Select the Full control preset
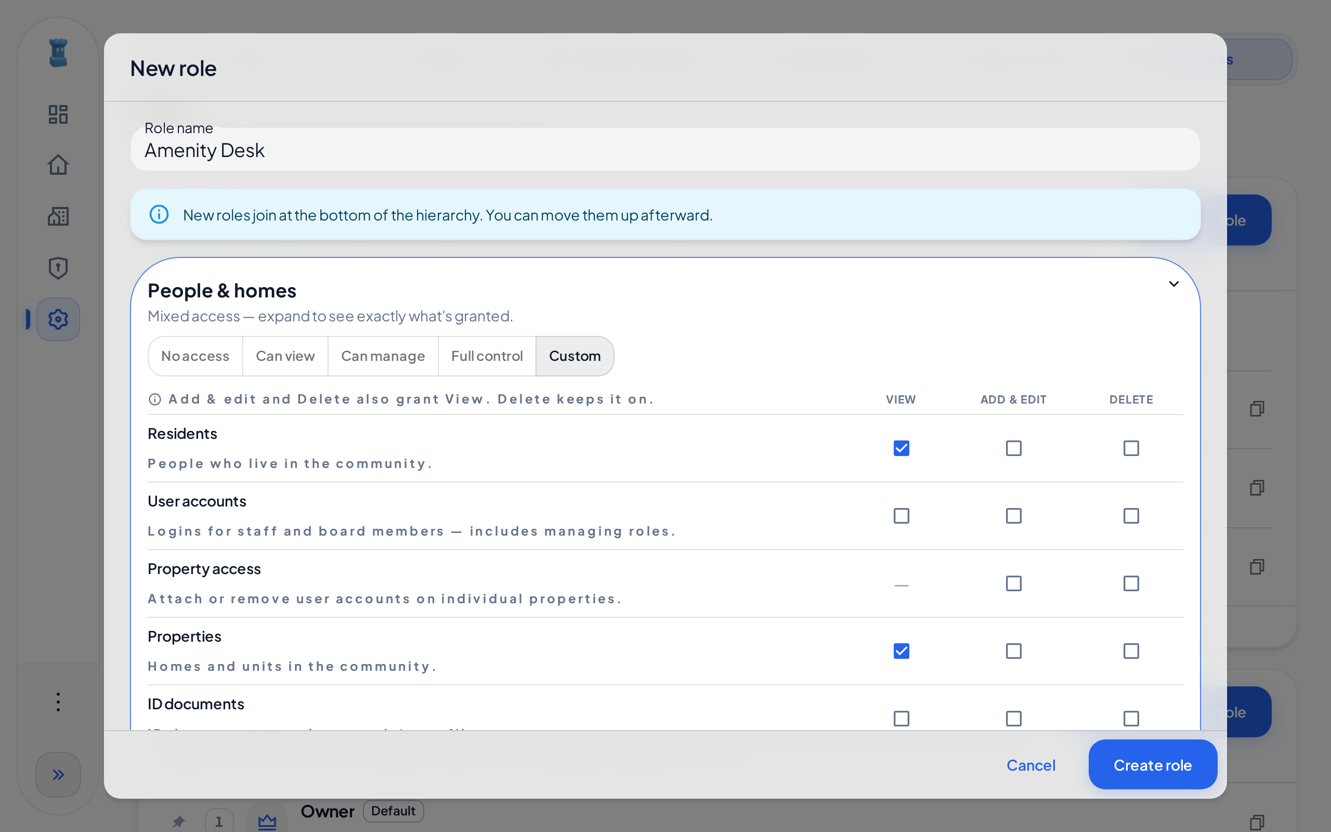The width and height of the screenshot is (1331, 832). click(x=487, y=356)
